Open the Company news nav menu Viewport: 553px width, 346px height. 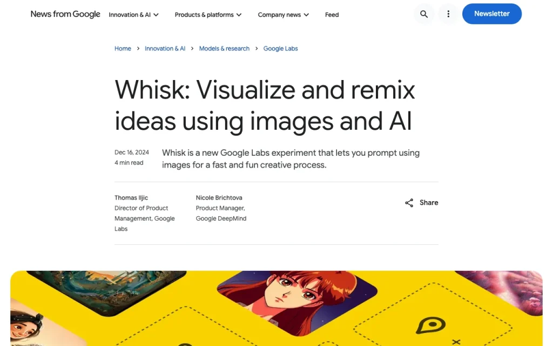283,15
